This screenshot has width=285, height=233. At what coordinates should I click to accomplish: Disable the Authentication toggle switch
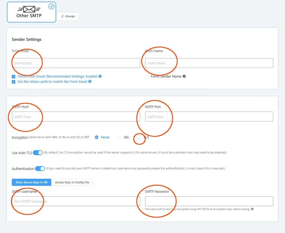(40, 169)
